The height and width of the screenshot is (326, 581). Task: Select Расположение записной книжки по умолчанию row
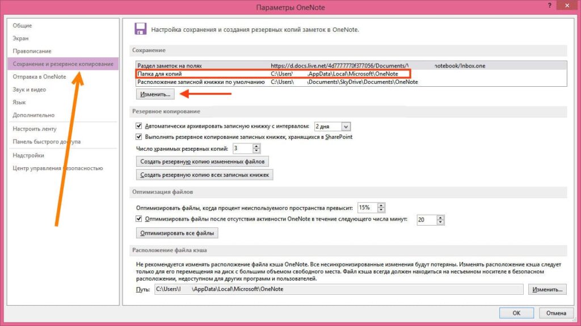click(x=351, y=82)
